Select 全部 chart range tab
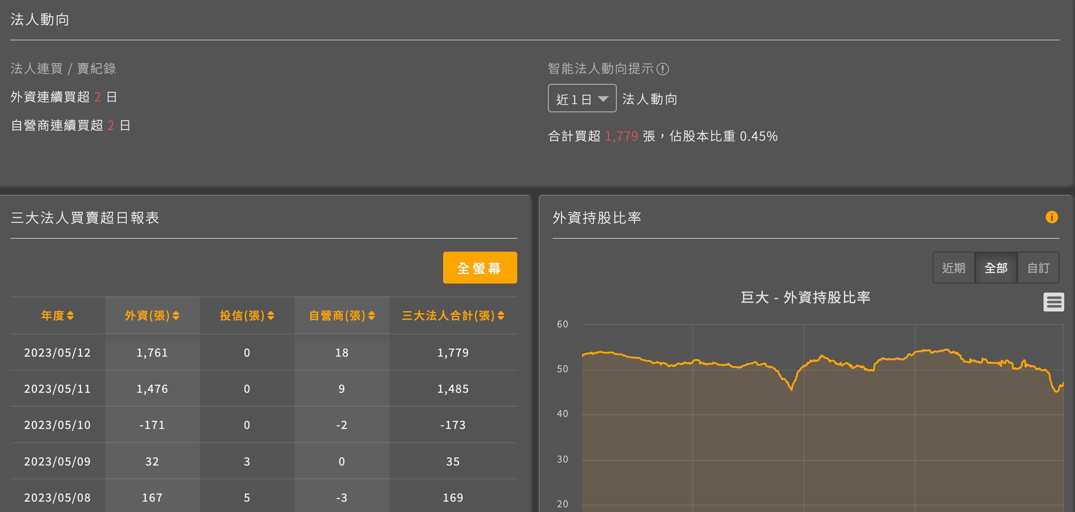Viewport: 1075px width, 512px height. [996, 268]
